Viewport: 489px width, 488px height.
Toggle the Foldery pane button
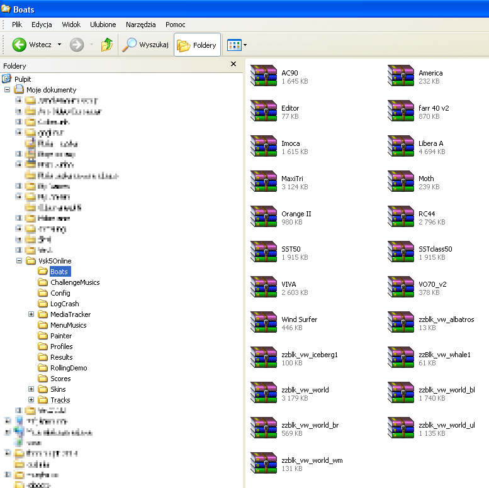tap(197, 45)
